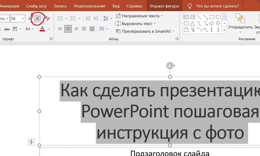Click the increase font size button
This screenshot has height=156, width=260.
coord(30,19)
